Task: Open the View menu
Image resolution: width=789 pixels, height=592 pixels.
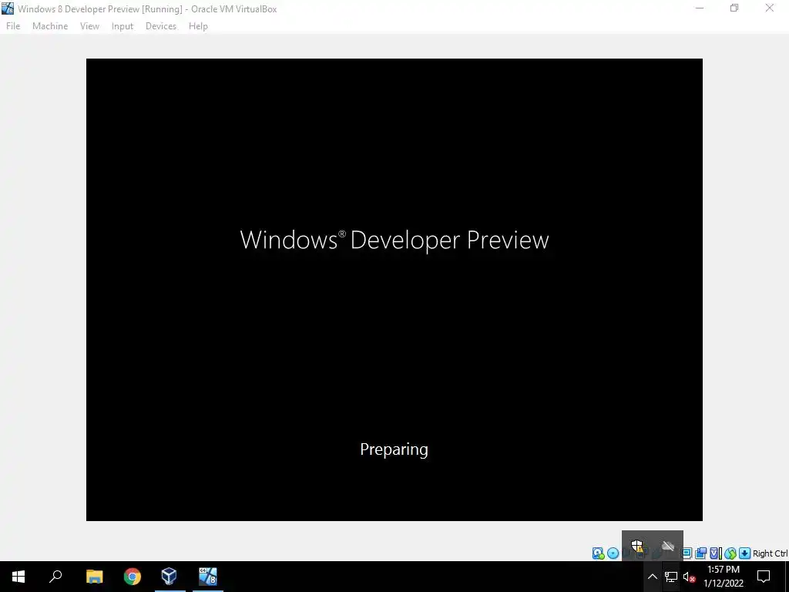Action: tap(89, 26)
